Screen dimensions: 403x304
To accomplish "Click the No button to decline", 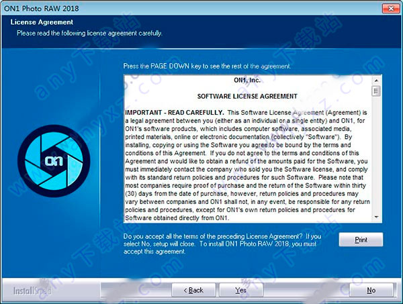I will [x=371, y=290].
